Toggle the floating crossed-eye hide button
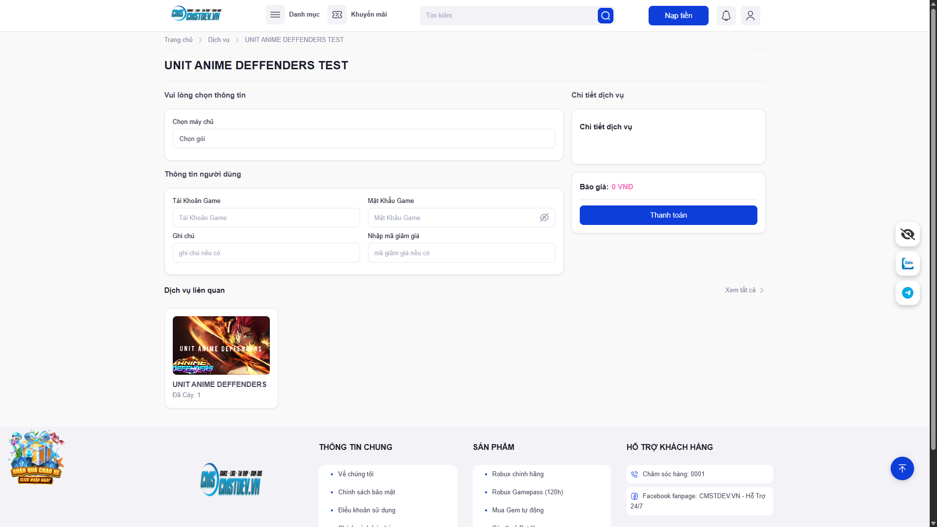 (x=907, y=234)
